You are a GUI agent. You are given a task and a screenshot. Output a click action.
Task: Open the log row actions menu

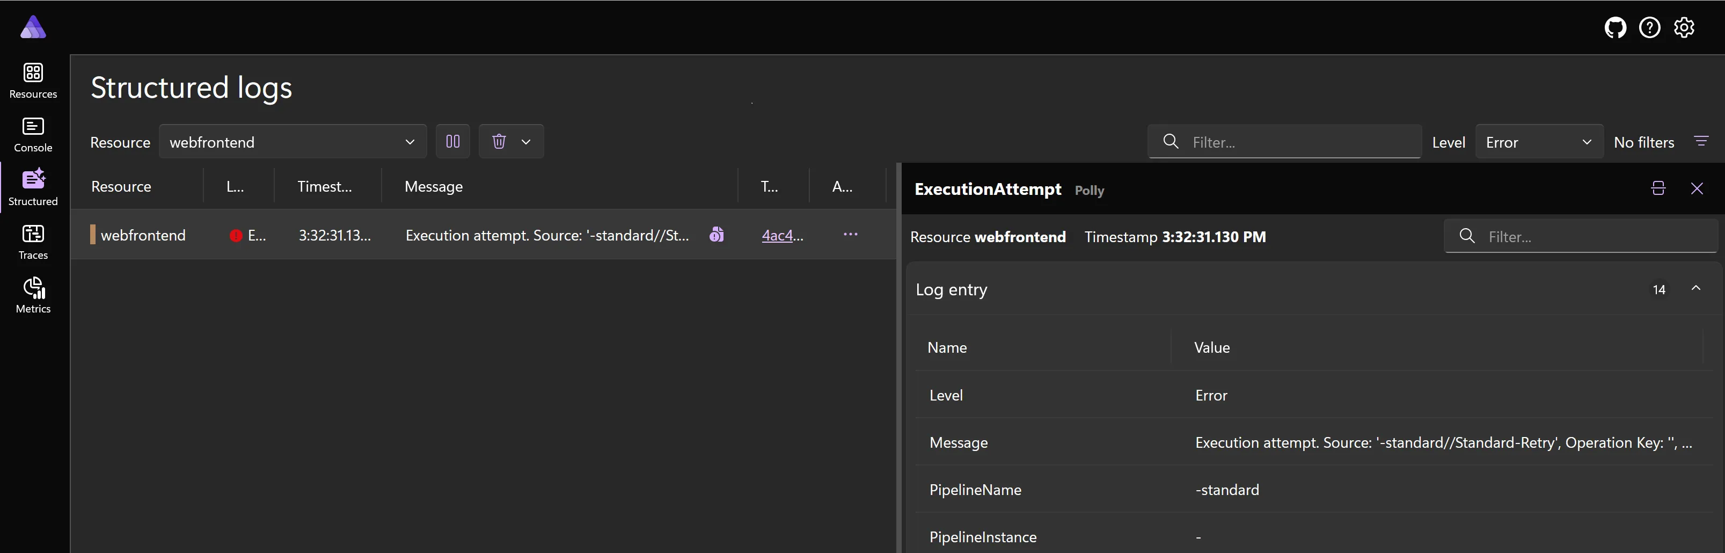850,235
